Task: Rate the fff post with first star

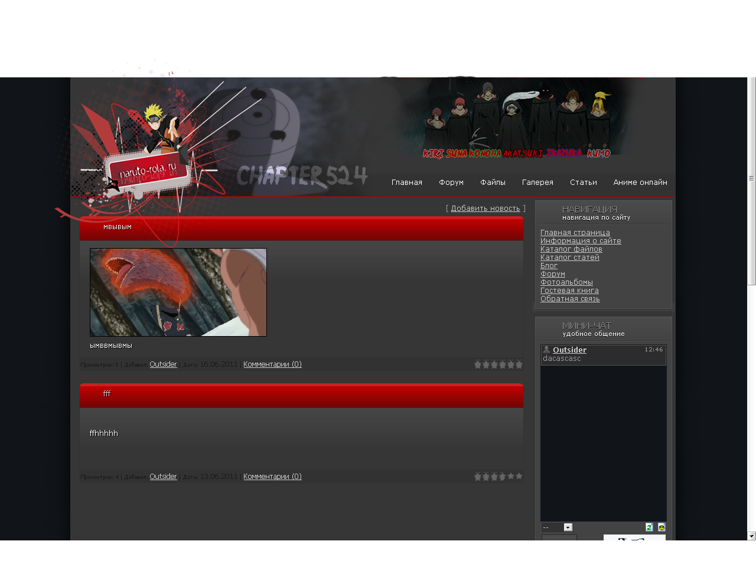Action: tap(478, 476)
